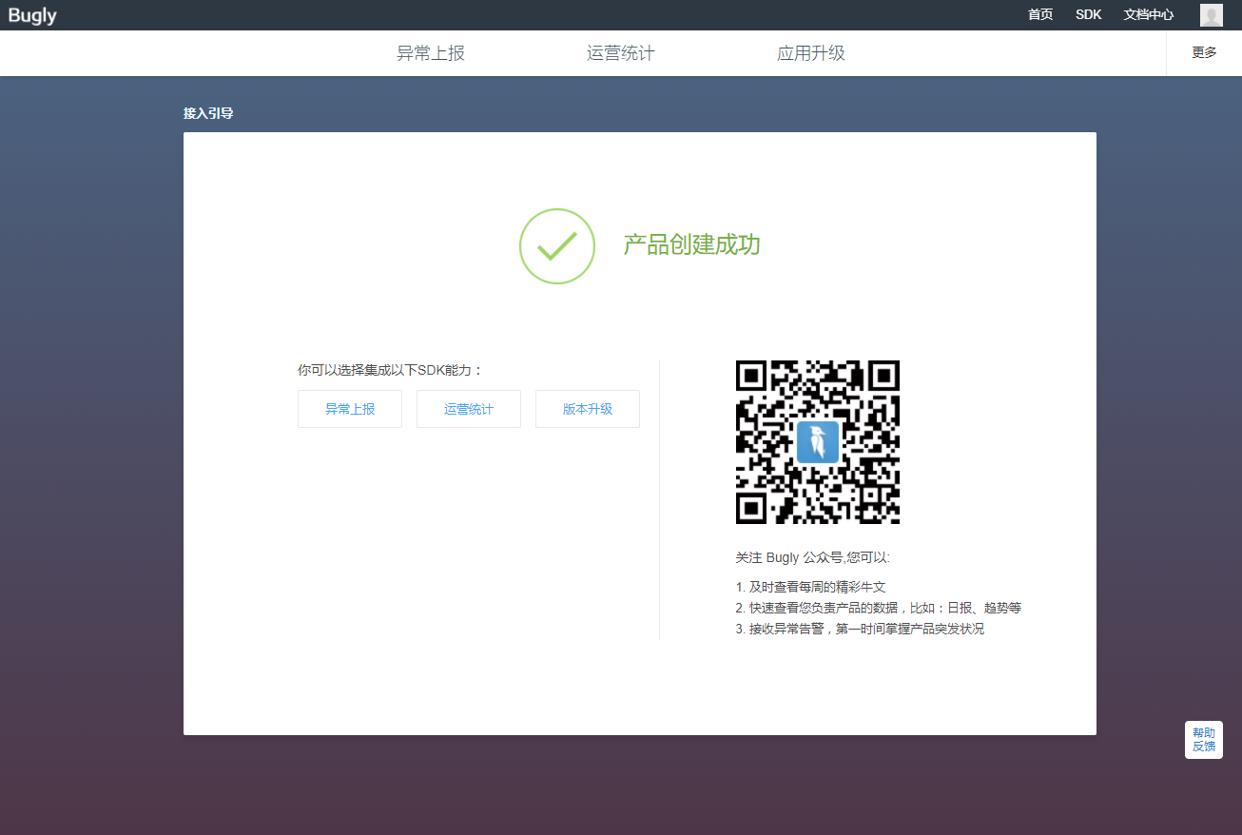Switch to the 异常上报 tab
The width and height of the screenshot is (1242, 835).
430,52
